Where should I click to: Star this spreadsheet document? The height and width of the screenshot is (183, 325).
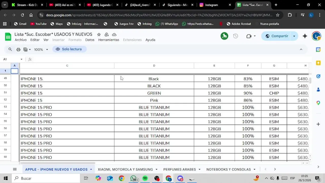99,35
